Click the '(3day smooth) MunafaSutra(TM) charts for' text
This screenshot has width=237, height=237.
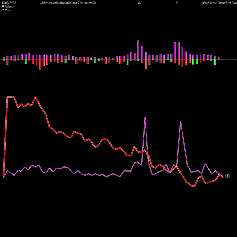[68, 3]
